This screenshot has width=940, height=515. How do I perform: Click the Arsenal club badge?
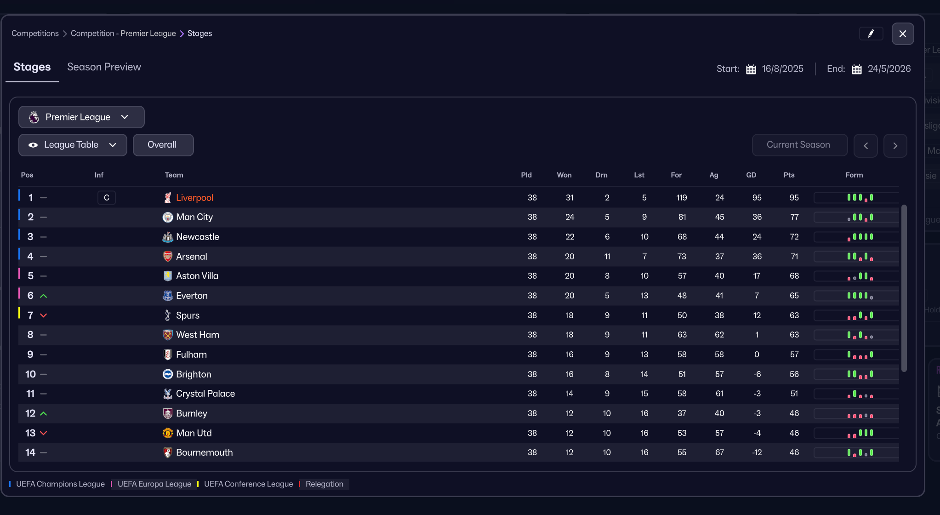click(x=168, y=257)
